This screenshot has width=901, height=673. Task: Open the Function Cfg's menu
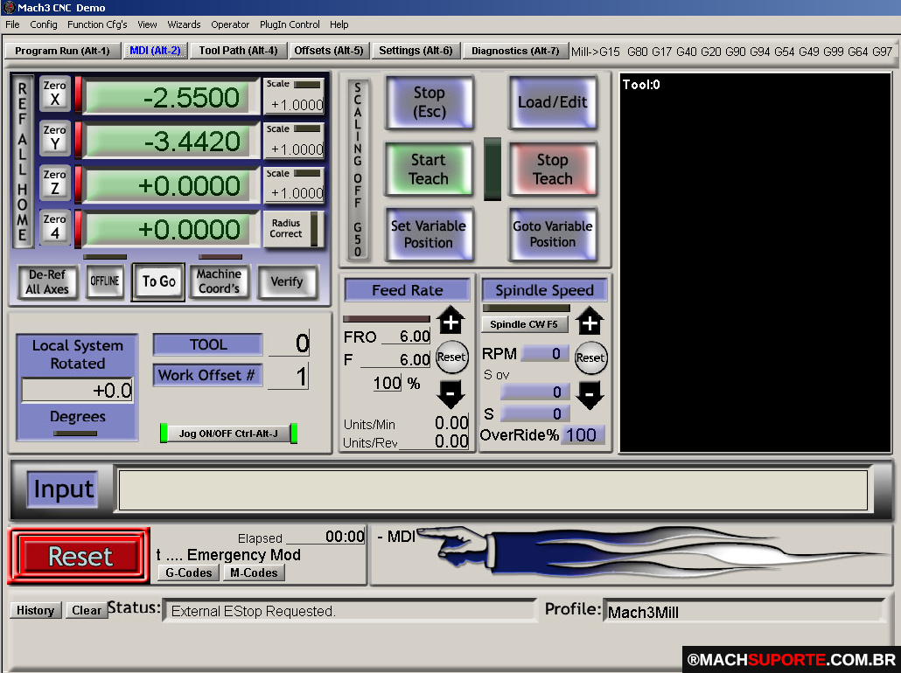(97, 24)
